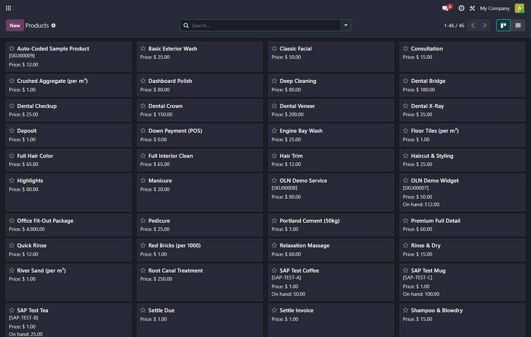The height and width of the screenshot is (337, 531).
Task: Click the search magnifier icon
Action: [x=186, y=25]
